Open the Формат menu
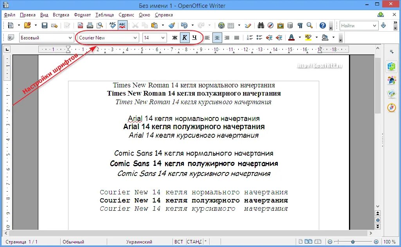Image resolution: width=401 pixels, height=247 pixels. click(x=82, y=15)
